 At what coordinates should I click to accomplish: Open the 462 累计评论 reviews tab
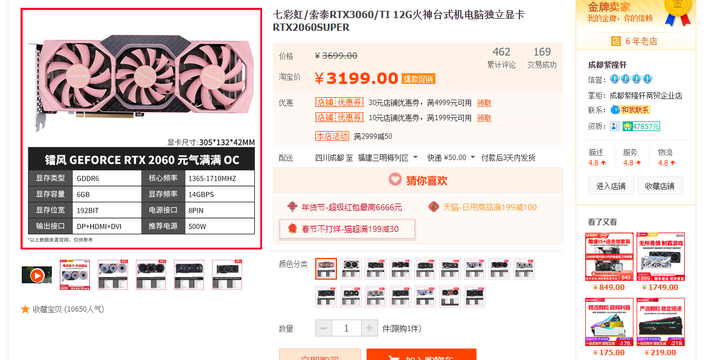click(501, 58)
